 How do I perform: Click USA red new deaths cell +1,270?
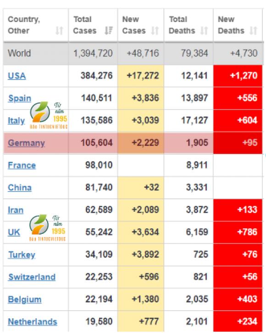(238, 76)
